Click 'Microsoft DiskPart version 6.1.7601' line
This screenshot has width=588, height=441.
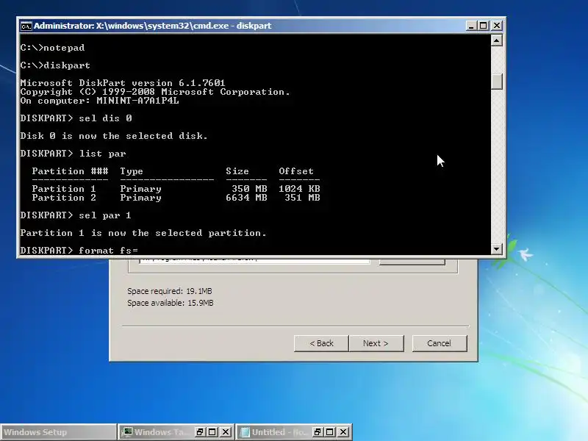(123, 83)
